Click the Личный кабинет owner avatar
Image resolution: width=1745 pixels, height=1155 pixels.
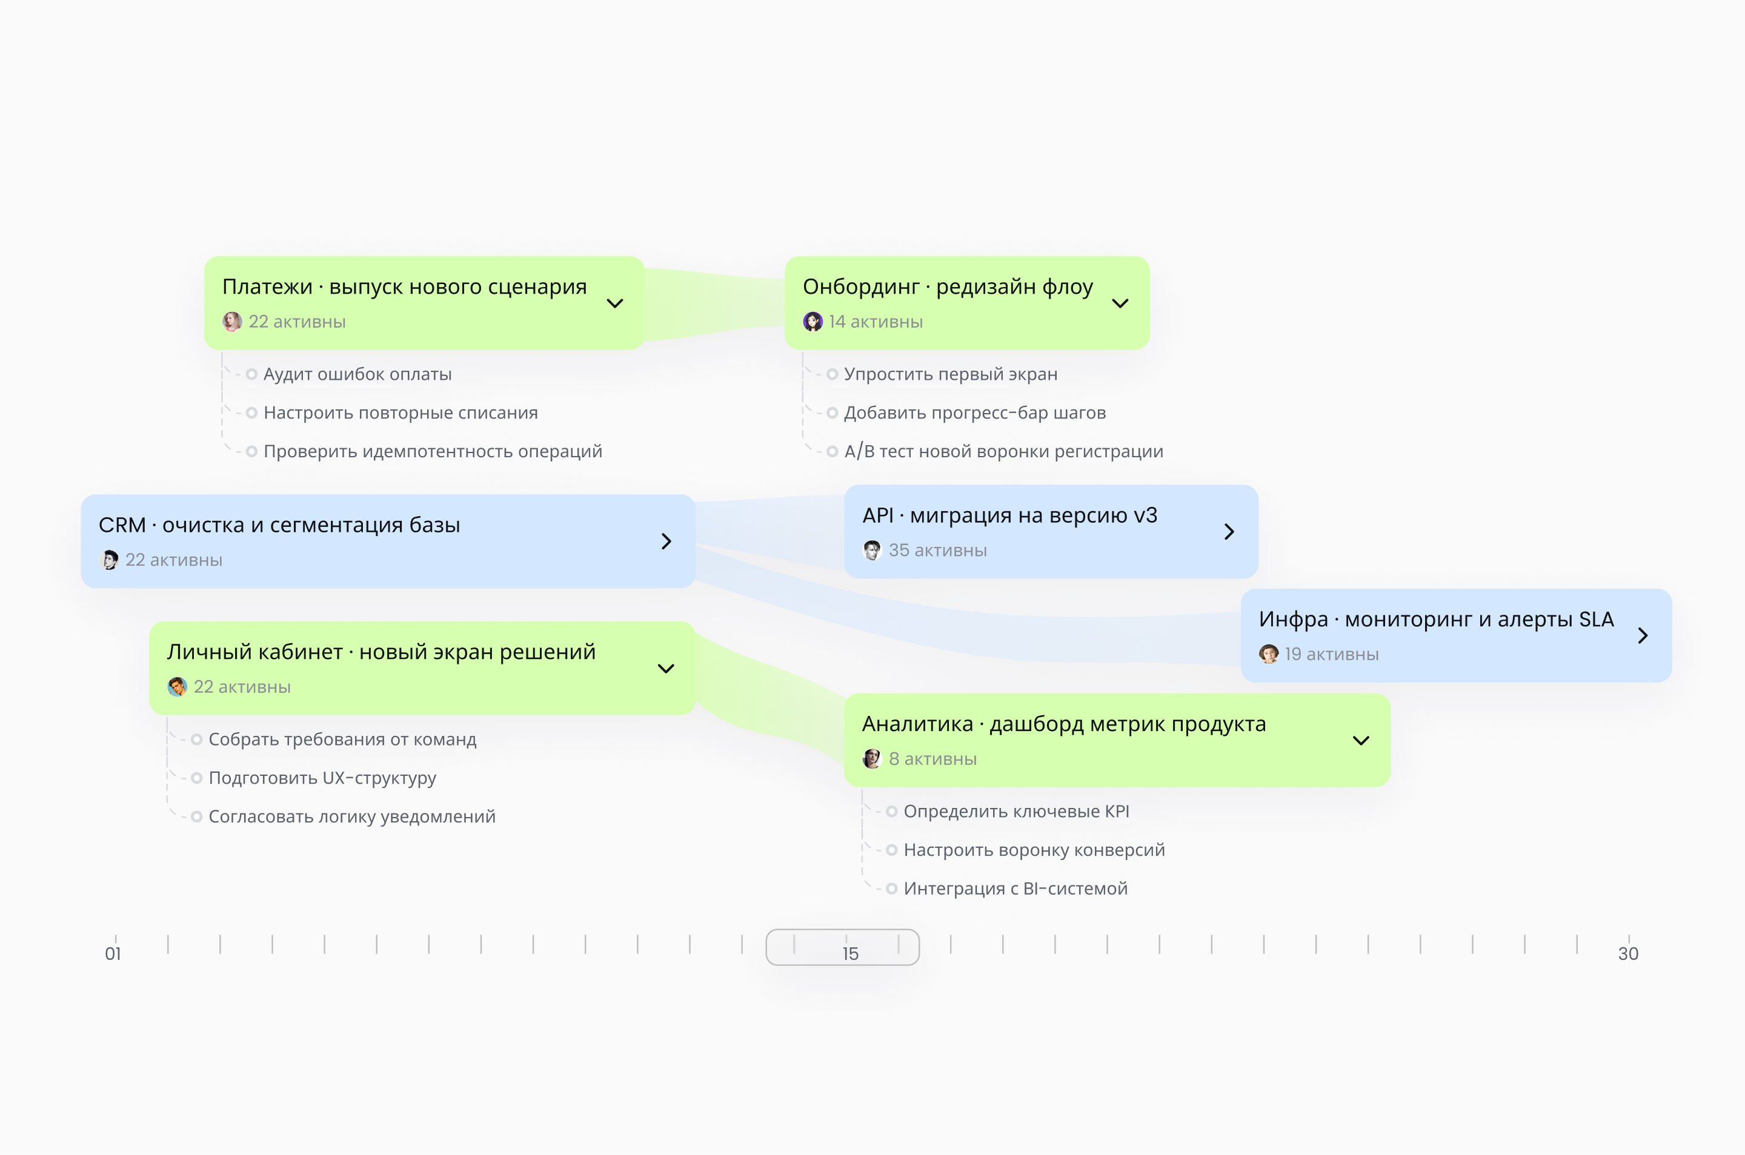[177, 687]
